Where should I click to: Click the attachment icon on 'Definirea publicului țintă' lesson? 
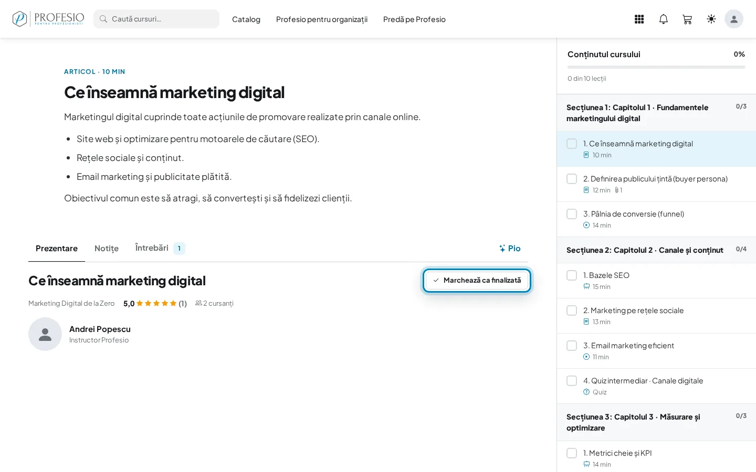click(x=616, y=190)
